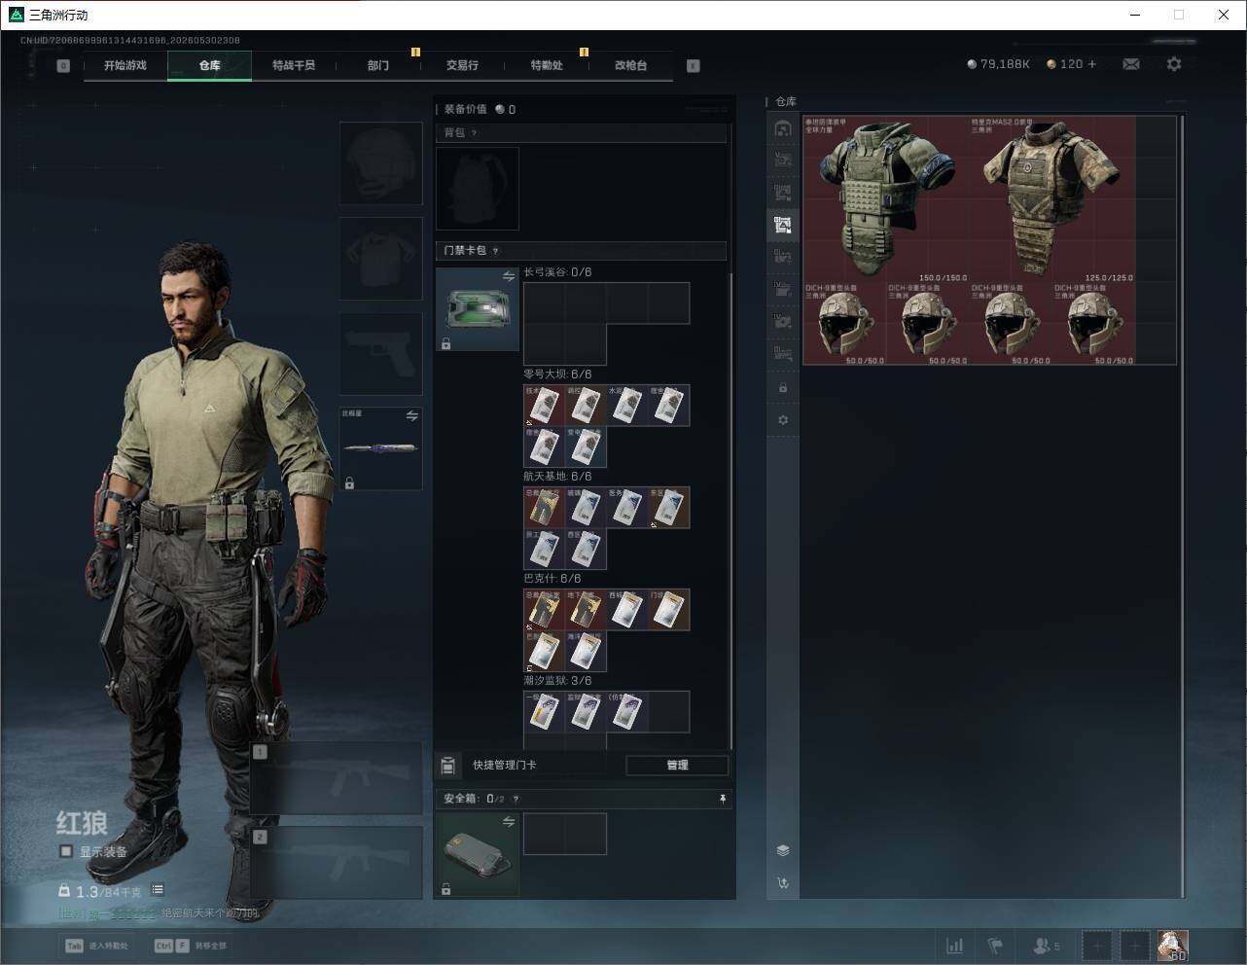The image size is (1247, 965).
Task: Click the right navigation arrow after 改枪台
Action: 694,66
